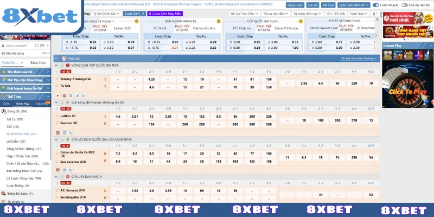Screen dimensions: 434x217
Task: Click the Kết Quả button
Action: [x=328, y=5]
